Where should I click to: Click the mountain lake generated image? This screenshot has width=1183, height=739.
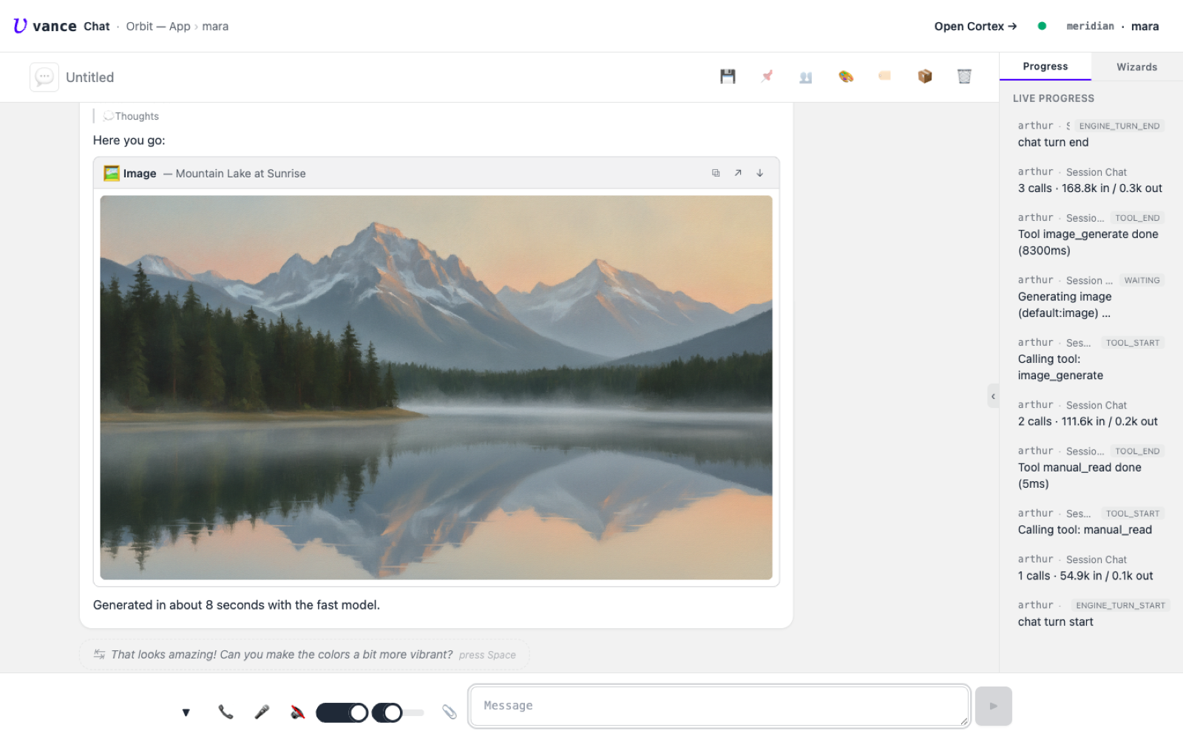click(x=436, y=387)
